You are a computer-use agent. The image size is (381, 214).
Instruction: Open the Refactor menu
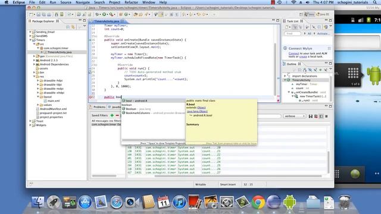[x=131, y=2]
